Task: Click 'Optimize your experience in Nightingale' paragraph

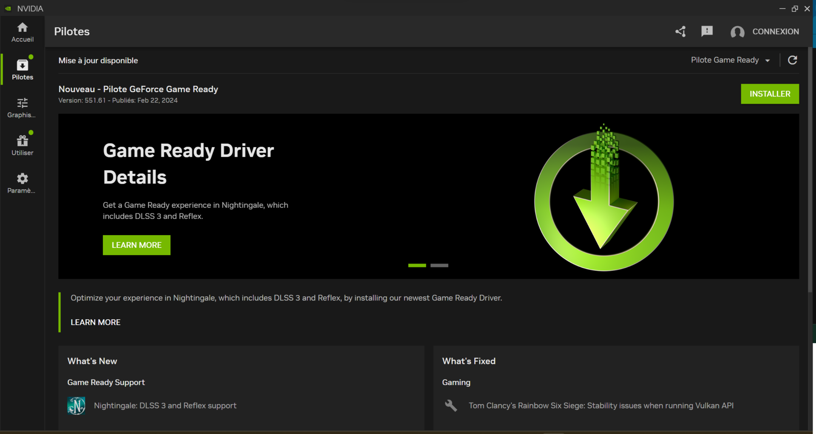Action: pos(286,298)
